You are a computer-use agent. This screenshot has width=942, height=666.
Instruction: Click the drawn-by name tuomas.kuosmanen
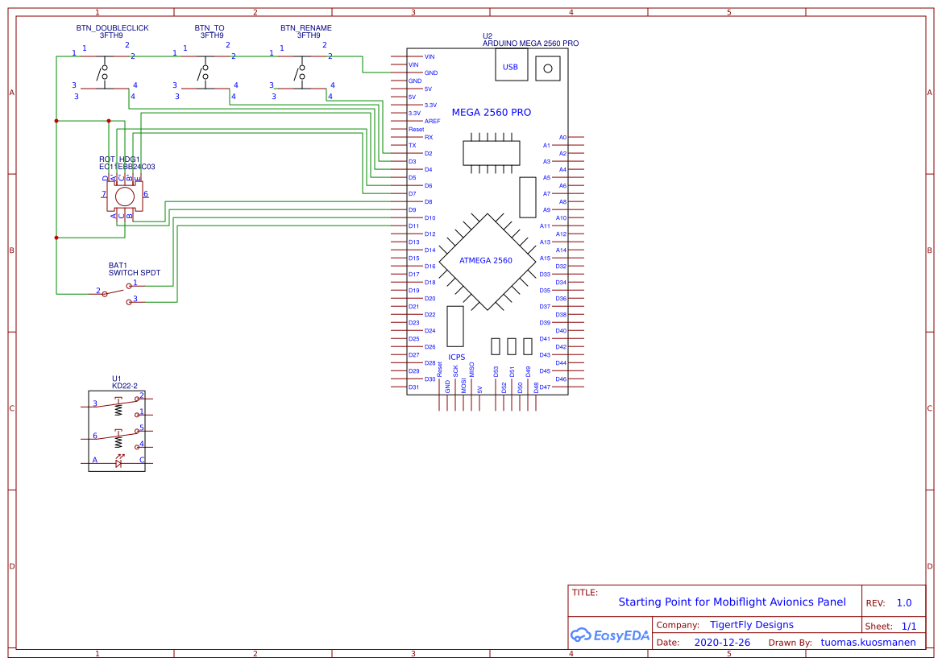click(868, 642)
